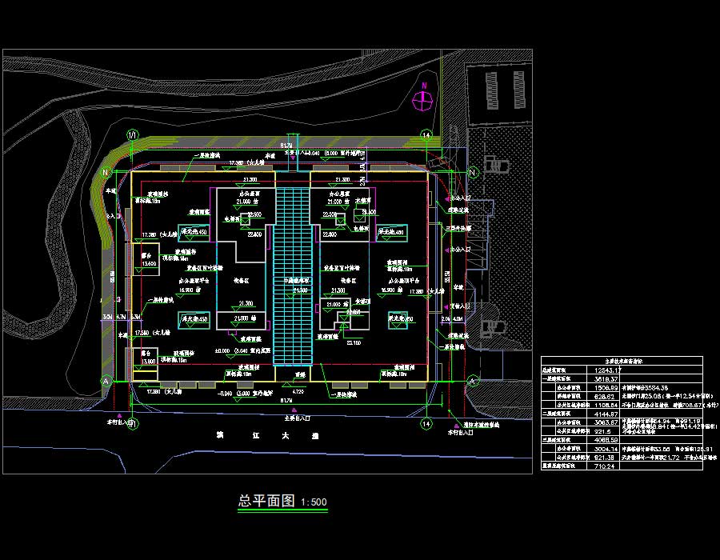Select the 22.900 elevation value
This screenshot has width=720, height=560.
pos(255,214)
